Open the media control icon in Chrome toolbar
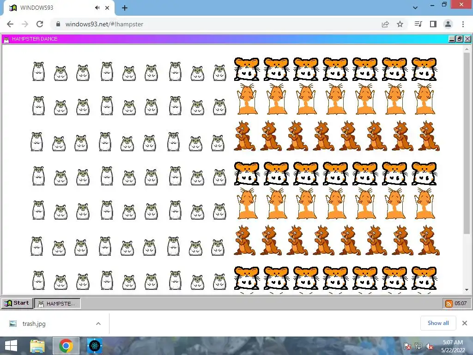This screenshot has width=473, height=355. (x=418, y=24)
